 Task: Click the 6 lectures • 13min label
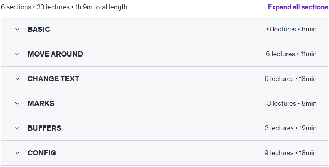290,79
